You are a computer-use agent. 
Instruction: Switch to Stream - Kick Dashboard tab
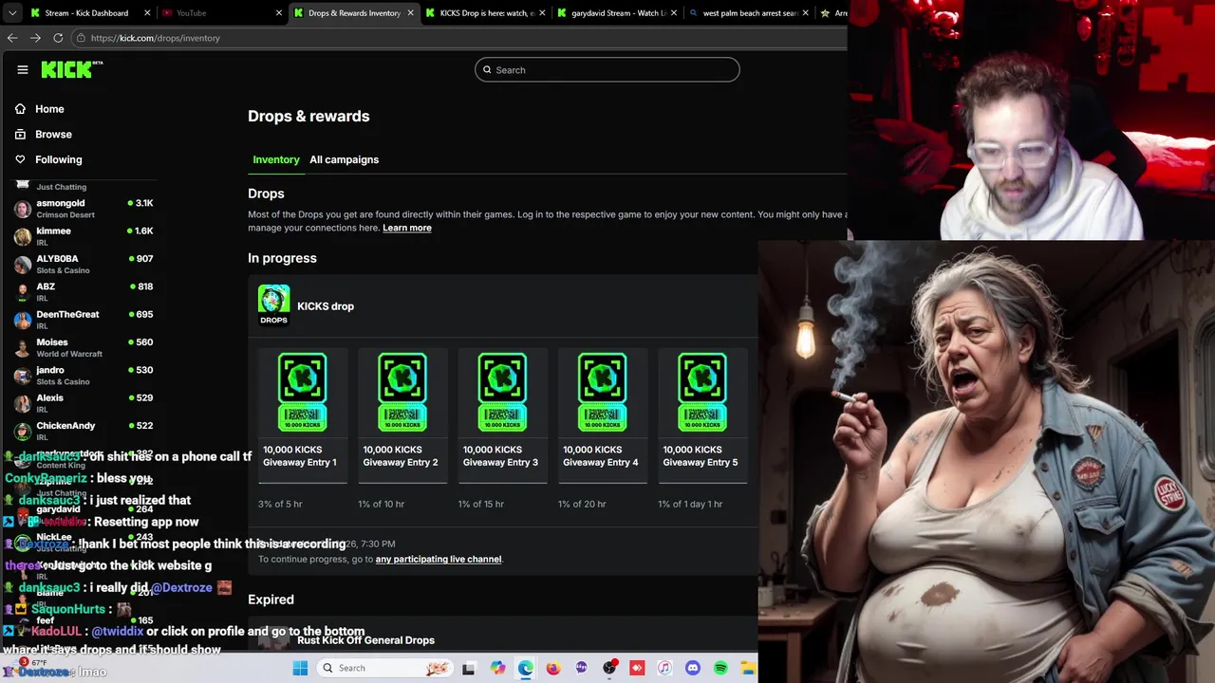[90, 13]
